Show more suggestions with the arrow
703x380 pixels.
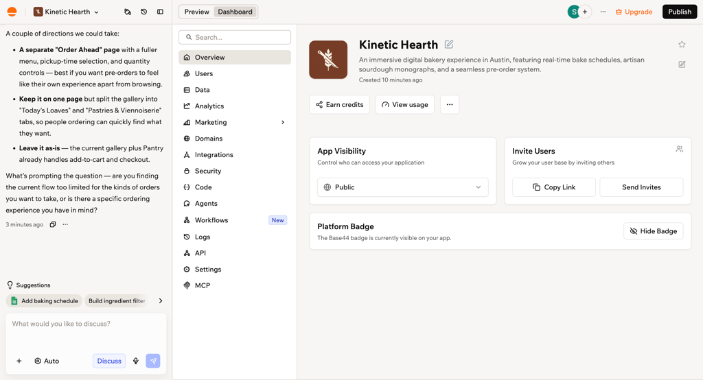[161, 300]
